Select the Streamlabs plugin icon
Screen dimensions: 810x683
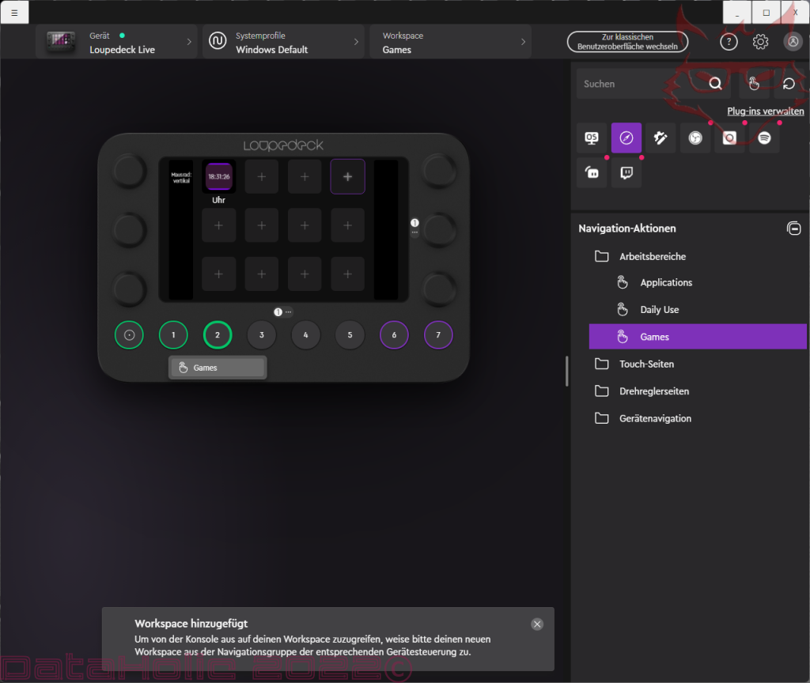click(x=592, y=172)
